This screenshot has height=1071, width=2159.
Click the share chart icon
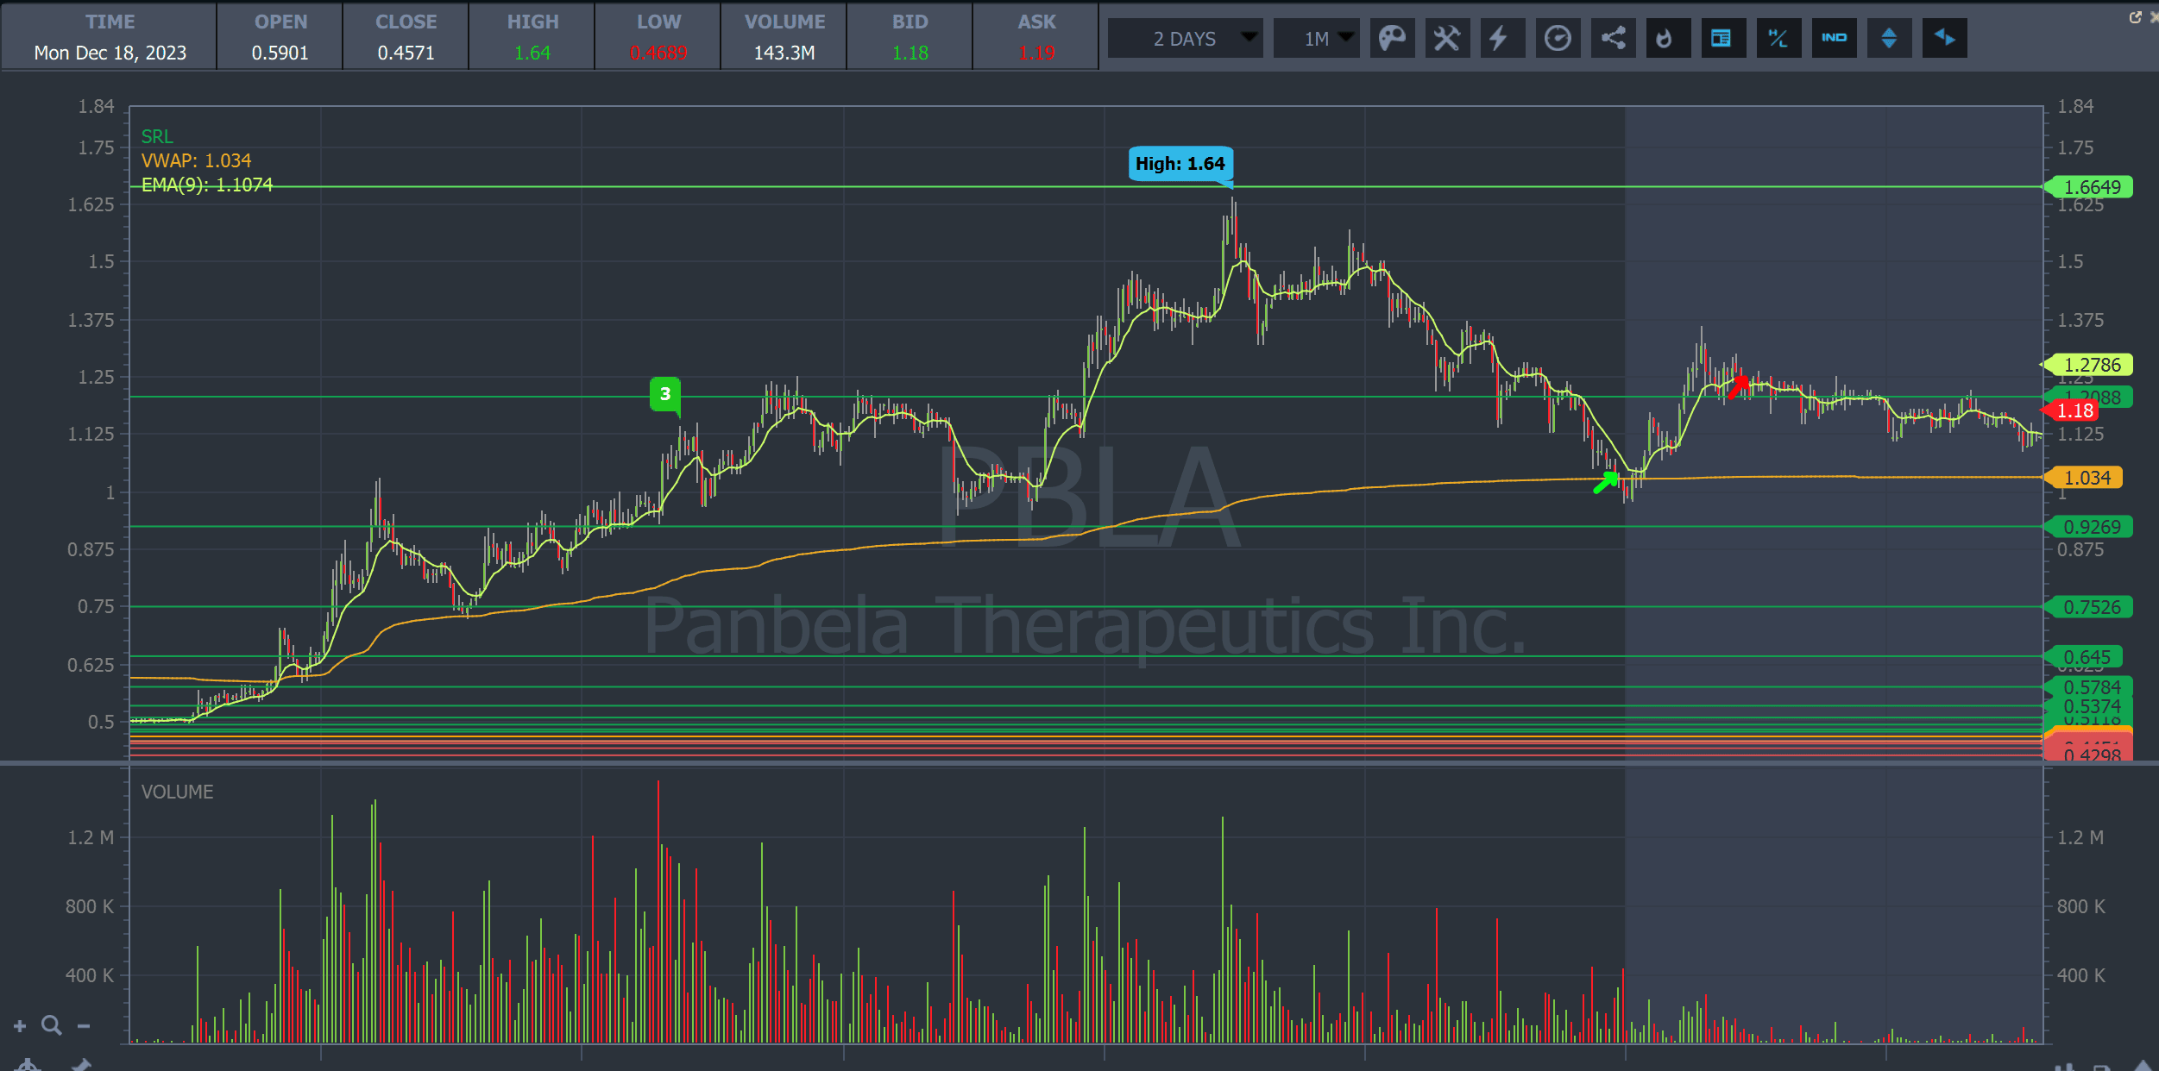pos(1612,38)
